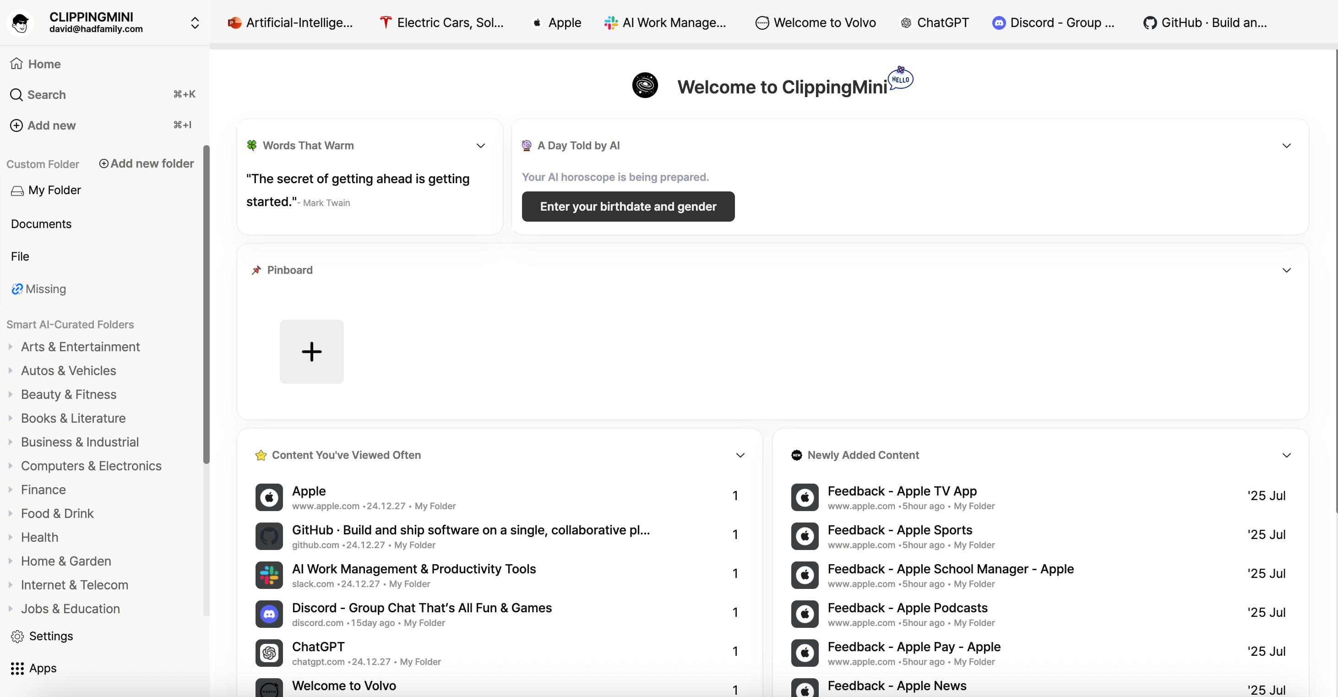
Task: Open My Folder
Action: pos(46,190)
